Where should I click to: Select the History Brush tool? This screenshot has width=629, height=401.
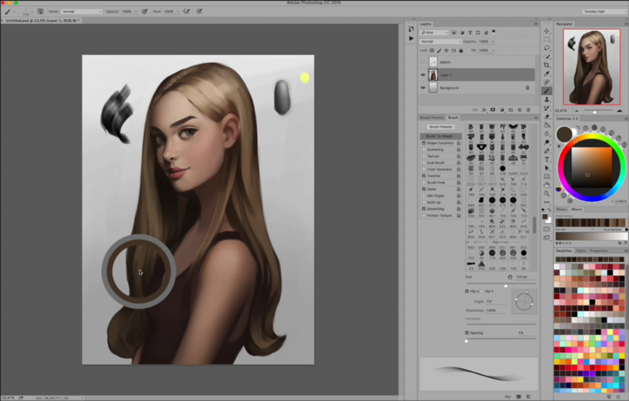pos(547,108)
